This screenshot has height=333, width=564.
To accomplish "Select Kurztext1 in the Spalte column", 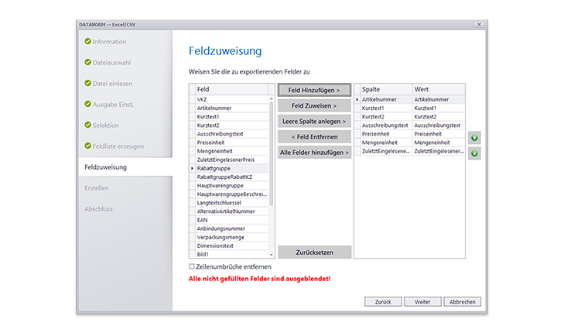I will [x=386, y=108].
